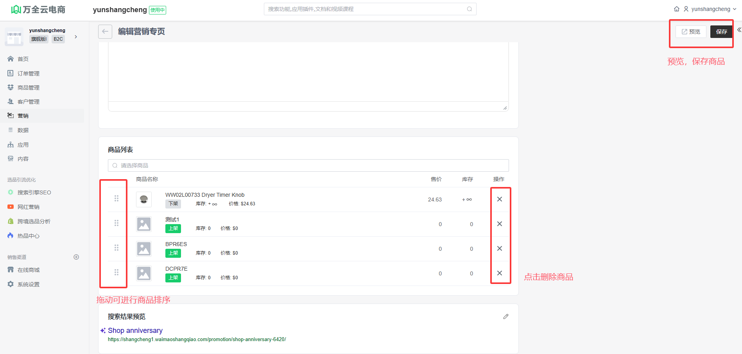Edit search result preview with pencil icon
The height and width of the screenshot is (354, 742).
pos(505,316)
